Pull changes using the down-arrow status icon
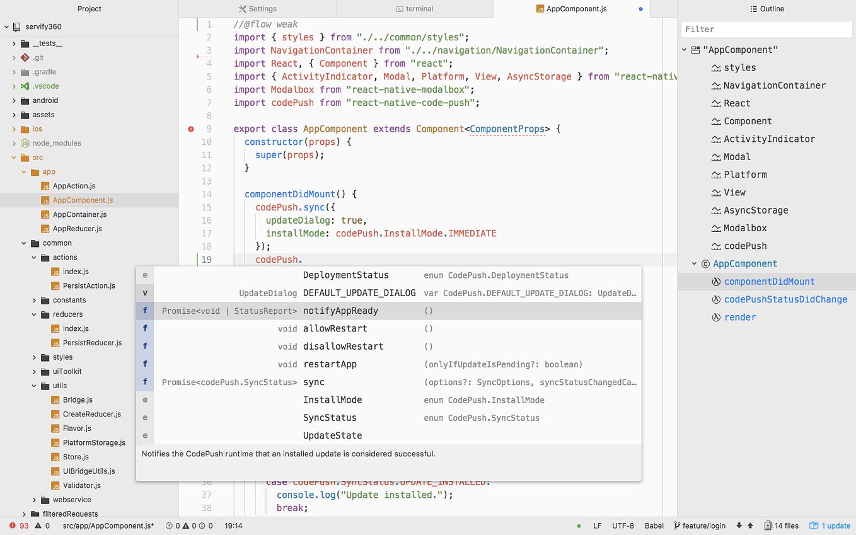The width and height of the screenshot is (856, 535). click(739, 526)
